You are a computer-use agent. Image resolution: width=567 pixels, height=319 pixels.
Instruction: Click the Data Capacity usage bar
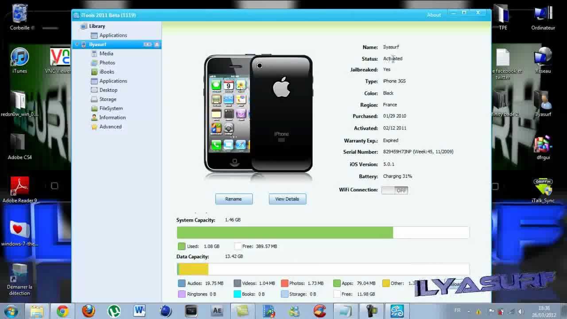pos(323,269)
